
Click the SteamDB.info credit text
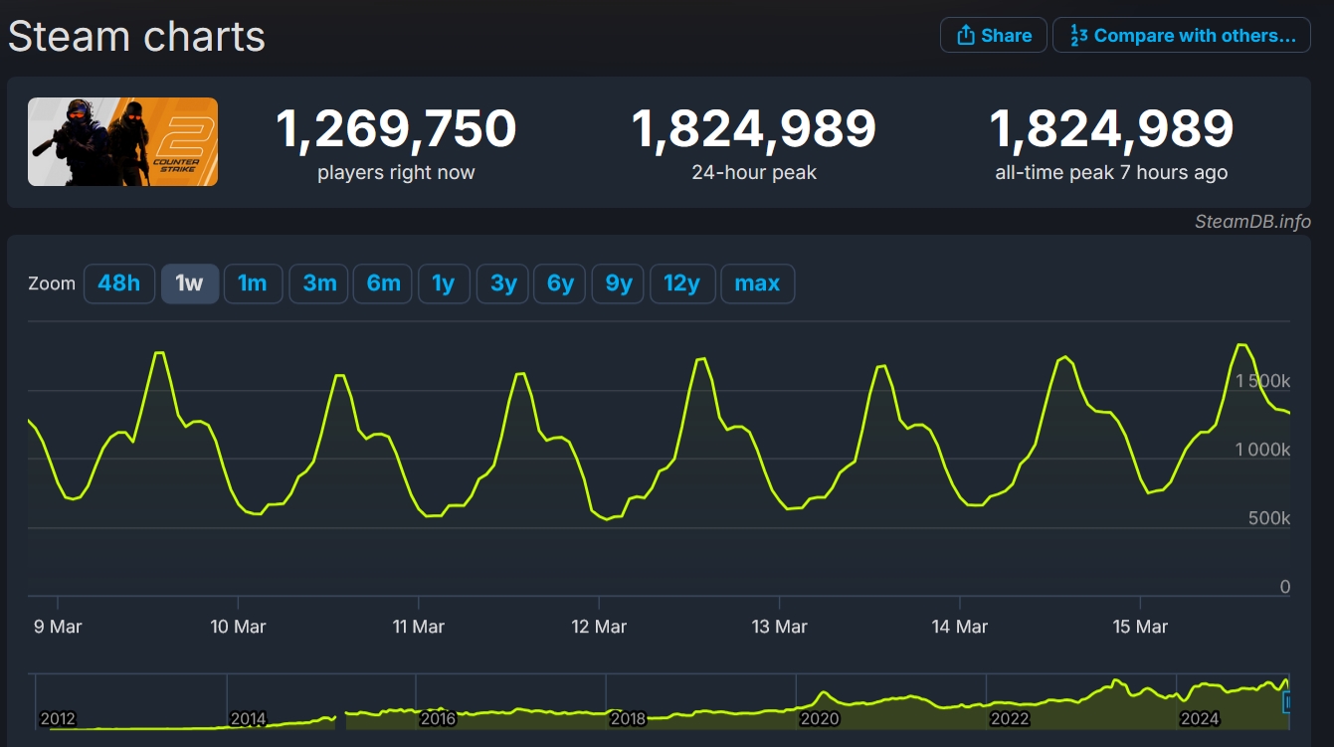[x=1252, y=222]
